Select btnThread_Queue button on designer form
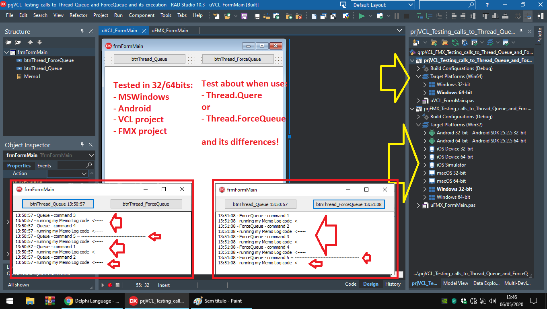The width and height of the screenshot is (547, 309). (x=150, y=59)
